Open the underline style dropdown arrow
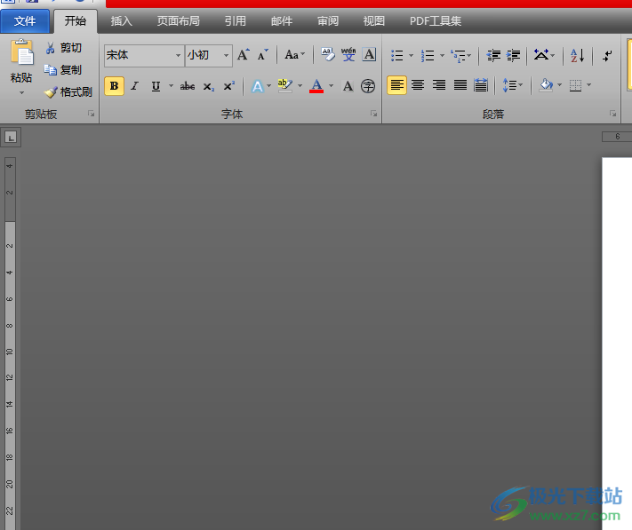The image size is (632, 530). click(171, 86)
